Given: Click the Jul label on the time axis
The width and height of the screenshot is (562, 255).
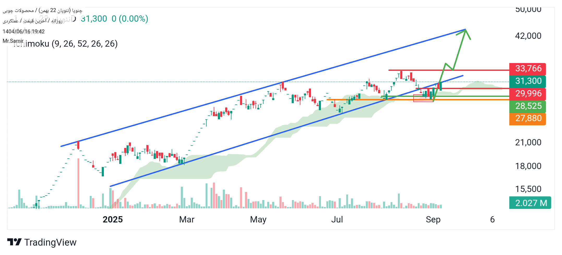Looking at the screenshot, I should point(337,220).
